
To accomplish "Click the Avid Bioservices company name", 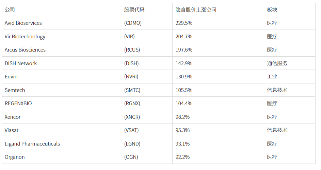I will 23,23.
